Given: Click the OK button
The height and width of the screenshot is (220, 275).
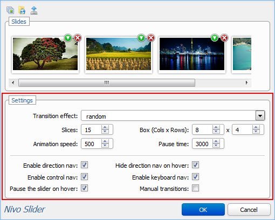Looking at the screenshot, I should pos(203,210).
